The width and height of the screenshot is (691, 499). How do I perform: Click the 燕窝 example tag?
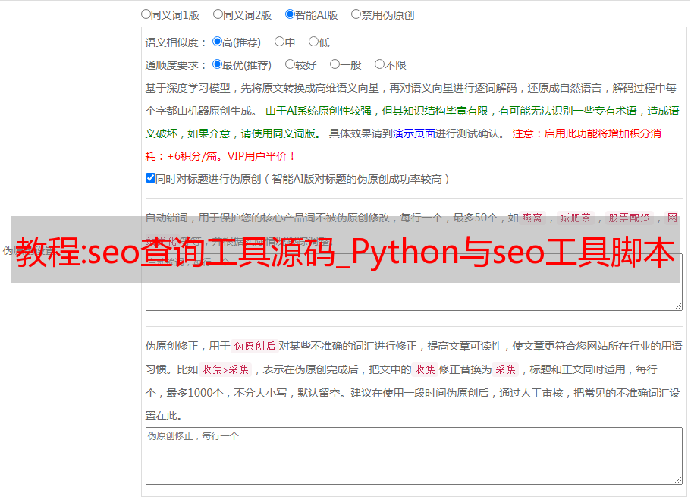[x=532, y=218]
